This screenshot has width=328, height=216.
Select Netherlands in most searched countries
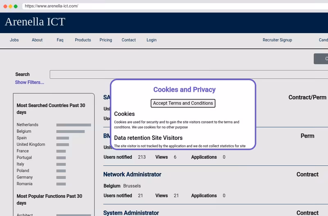[x=27, y=125]
